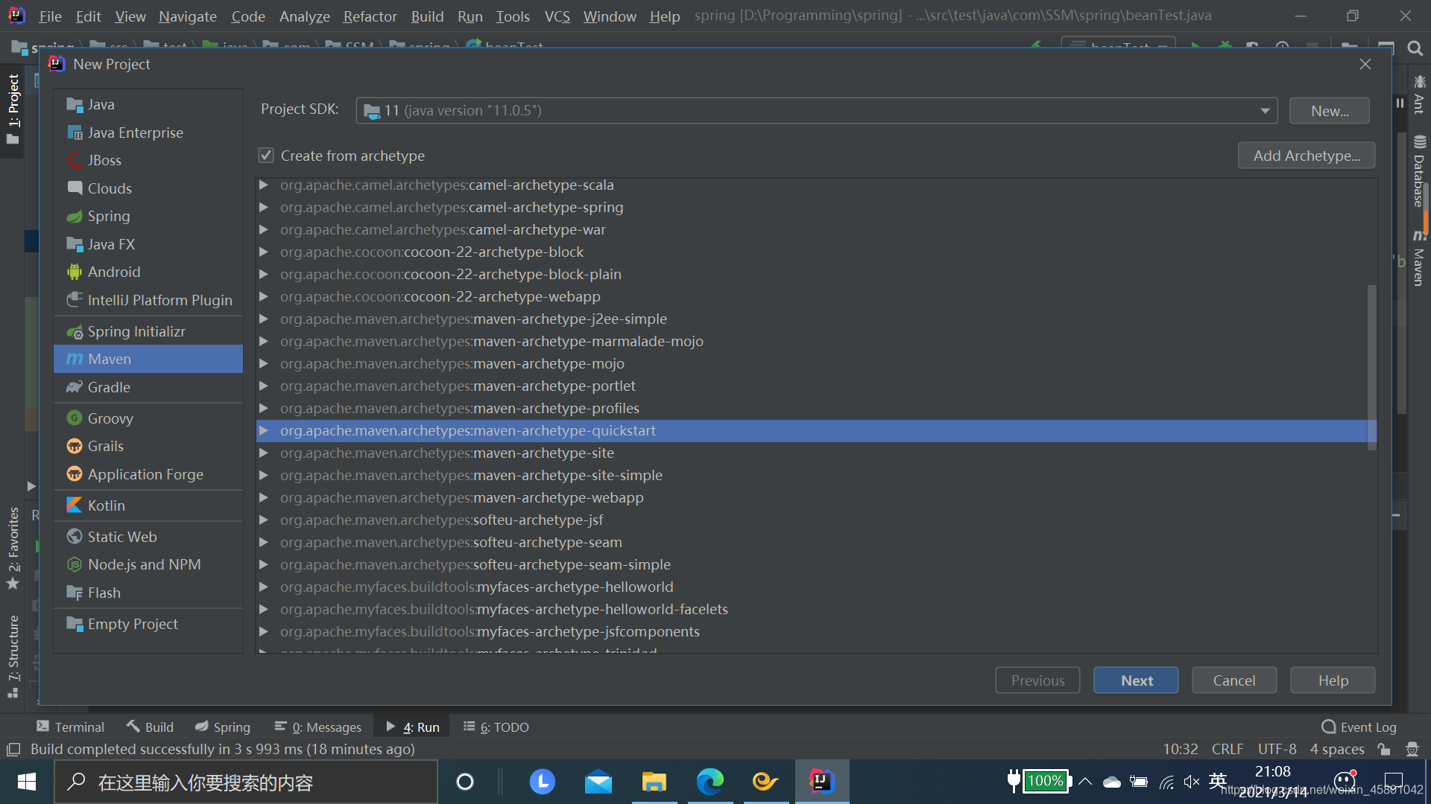Open the Navigate menu

[x=188, y=16]
